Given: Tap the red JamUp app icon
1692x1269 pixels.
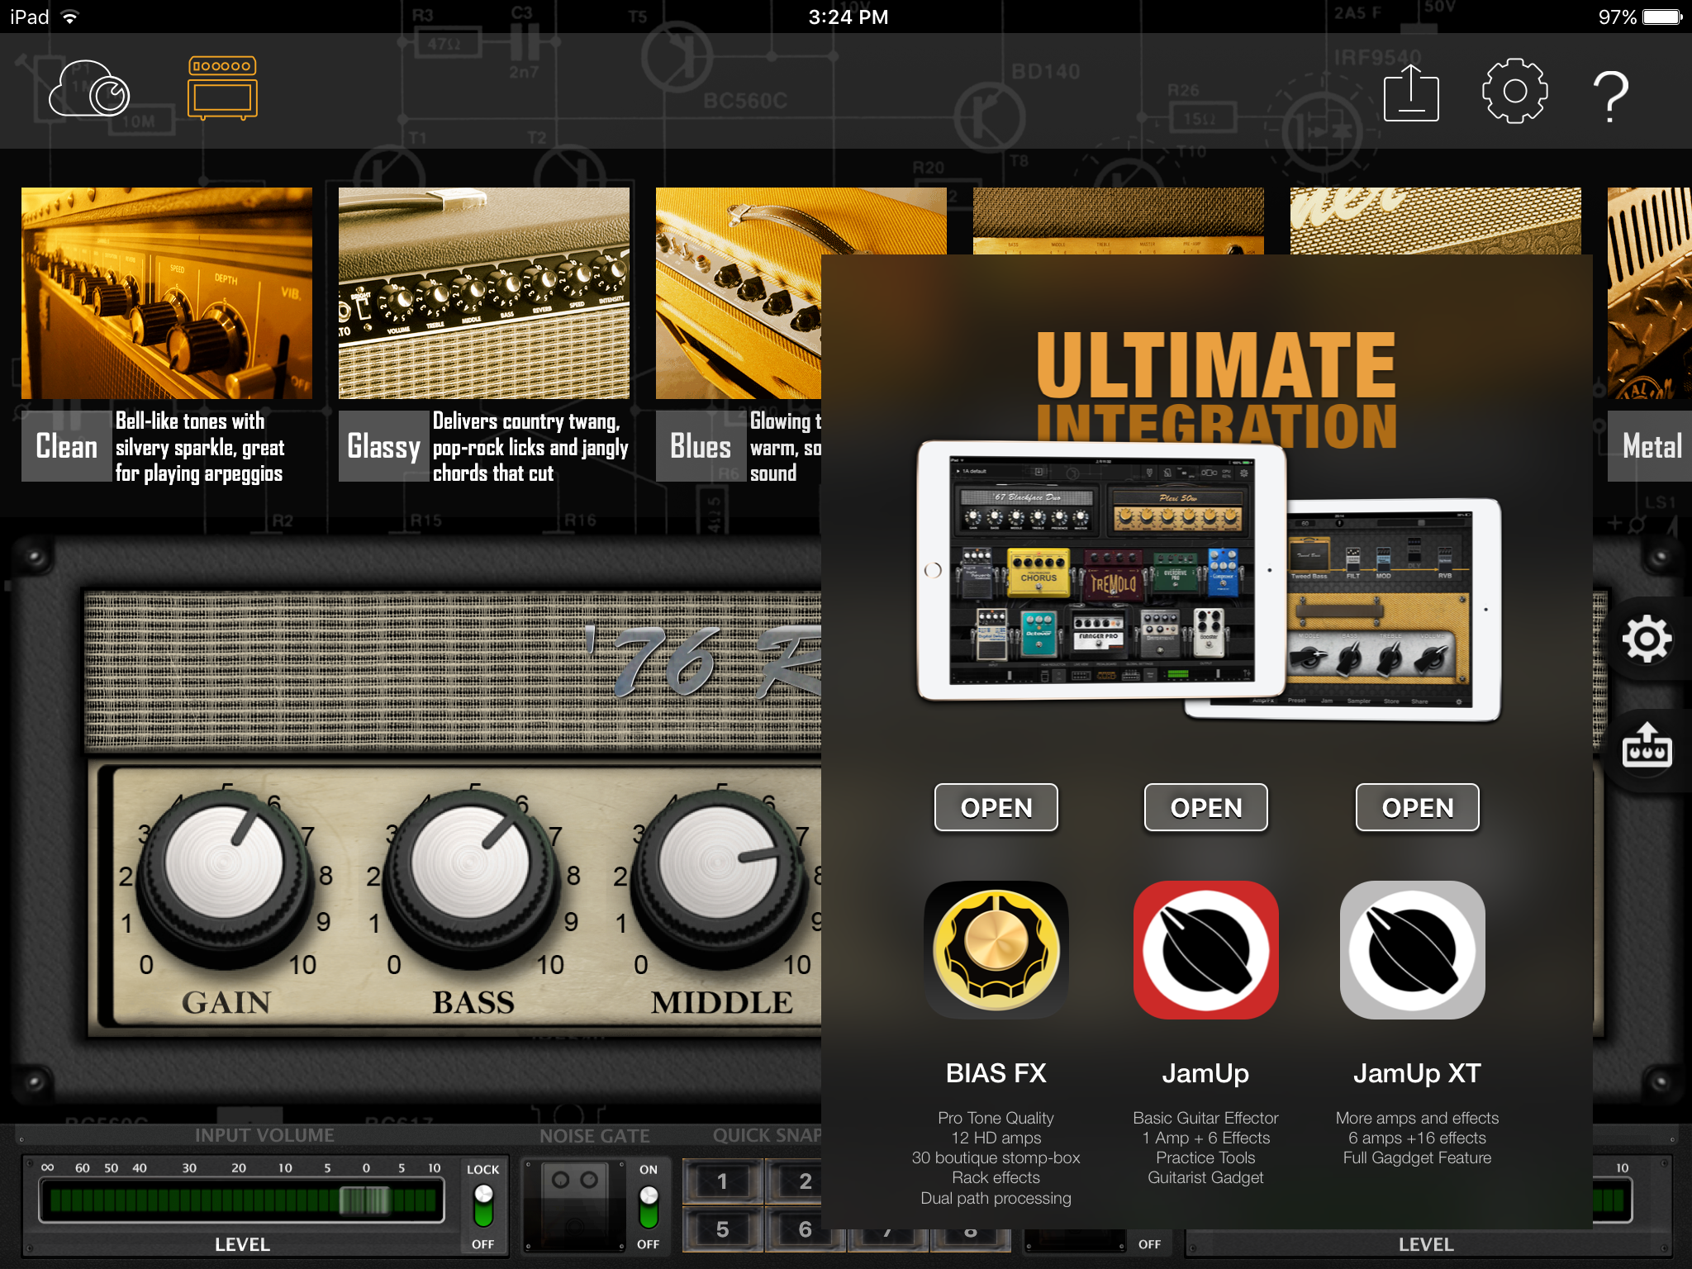Looking at the screenshot, I should pos(1206,950).
